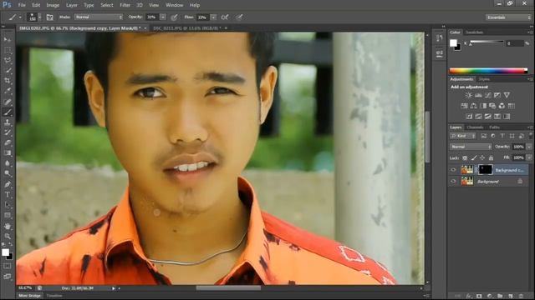Viewport: 535px width, 300px height.
Task: Add a Threshold adjustment
Action: (x=488, y=117)
